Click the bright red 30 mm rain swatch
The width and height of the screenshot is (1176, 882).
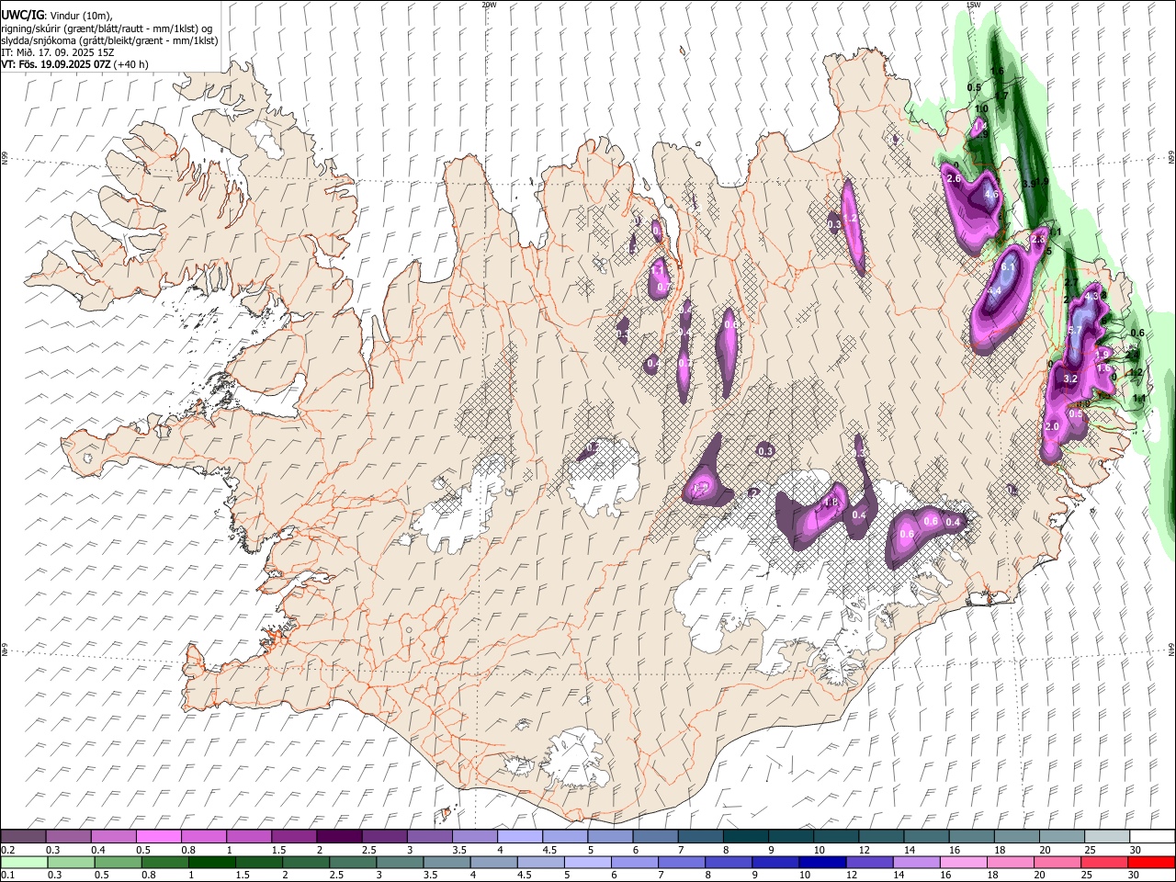tap(1150, 863)
